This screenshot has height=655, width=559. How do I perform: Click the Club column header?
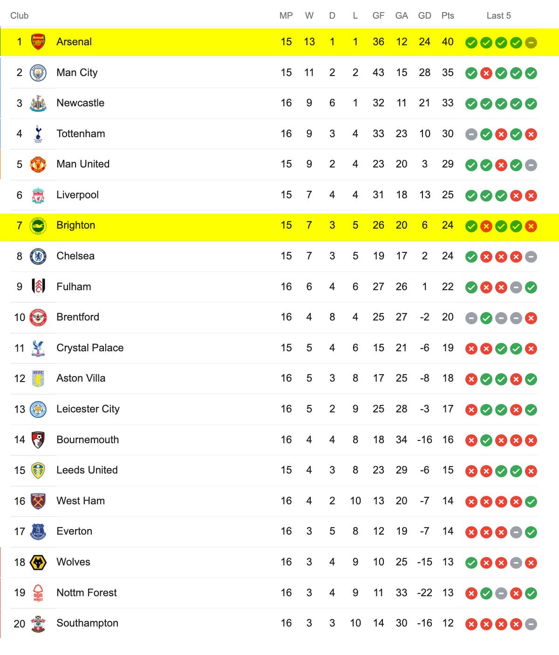20,16
